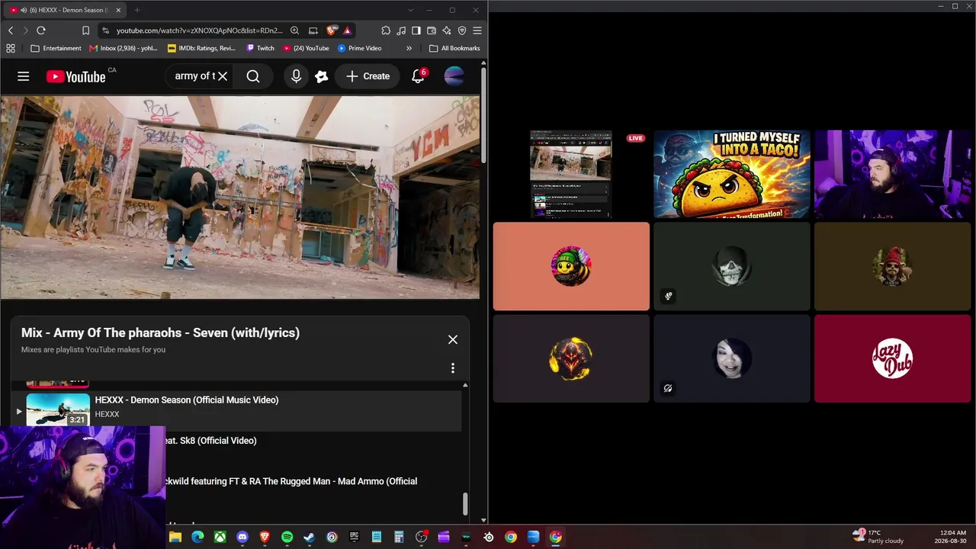Open the Entertainment bookmarks folder

click(56, 48)
